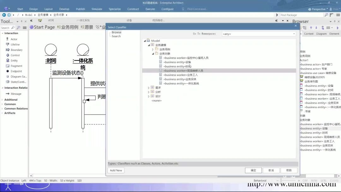Switch to the 业务用例 diagram tab

(x=68, y=27)
